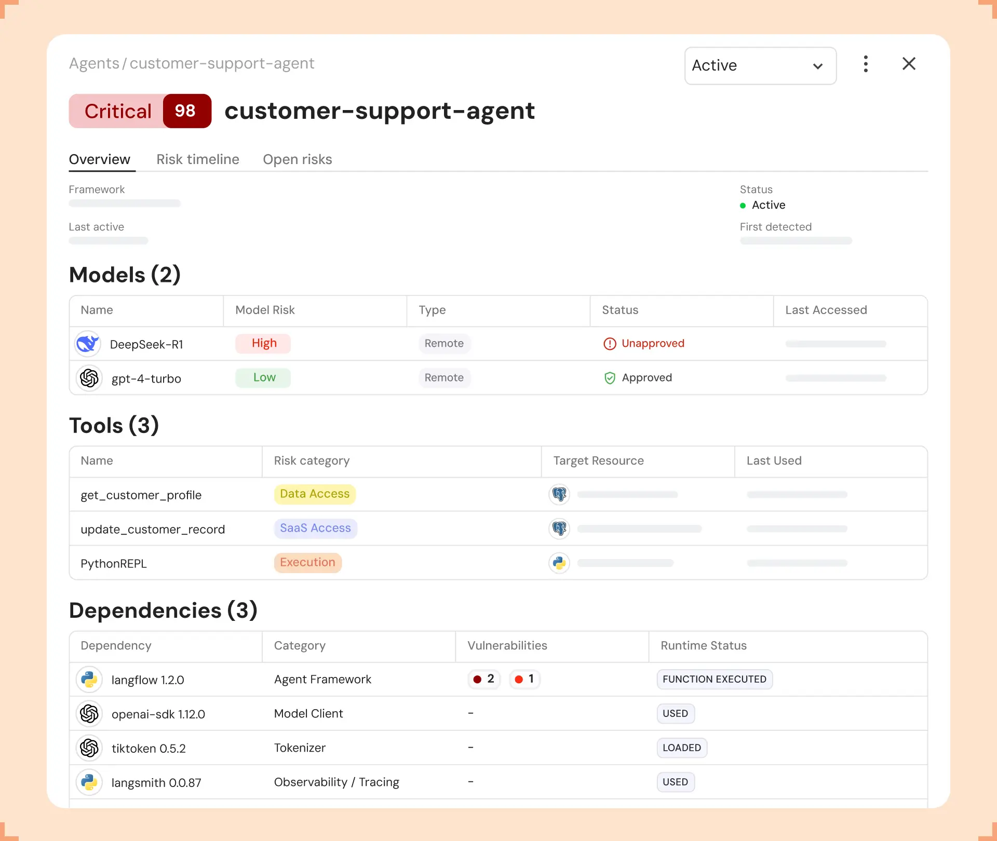Viewport: 997px width, 841px height.
Task: Open the Active status dropdown
Action: [x=760, y=65]
